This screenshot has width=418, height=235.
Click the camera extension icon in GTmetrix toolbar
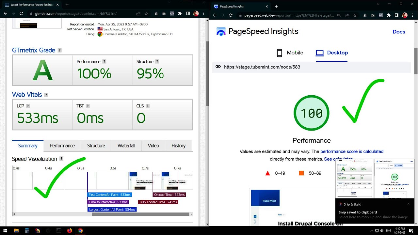click(164, 14)
